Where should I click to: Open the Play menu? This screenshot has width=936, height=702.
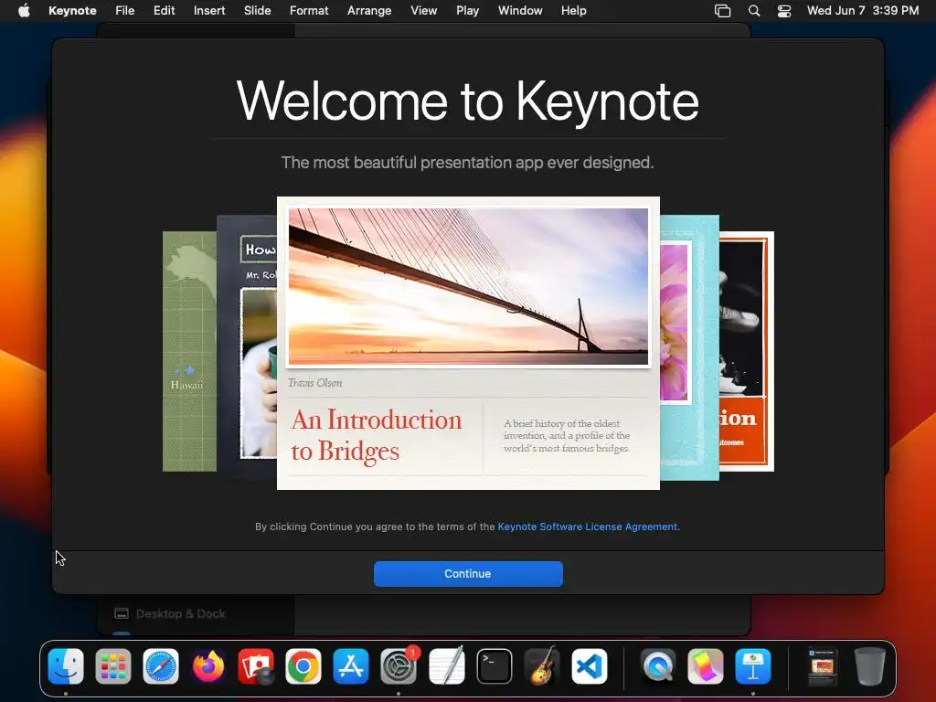pos(467,11)
